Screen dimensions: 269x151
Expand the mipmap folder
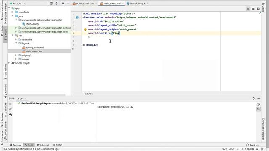[x=16, y=55]
